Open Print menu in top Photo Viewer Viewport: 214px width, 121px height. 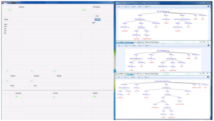coord(126,6)
